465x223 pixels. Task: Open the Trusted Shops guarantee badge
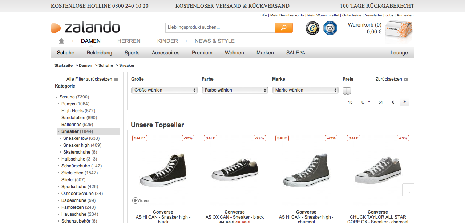coord(312,28)
